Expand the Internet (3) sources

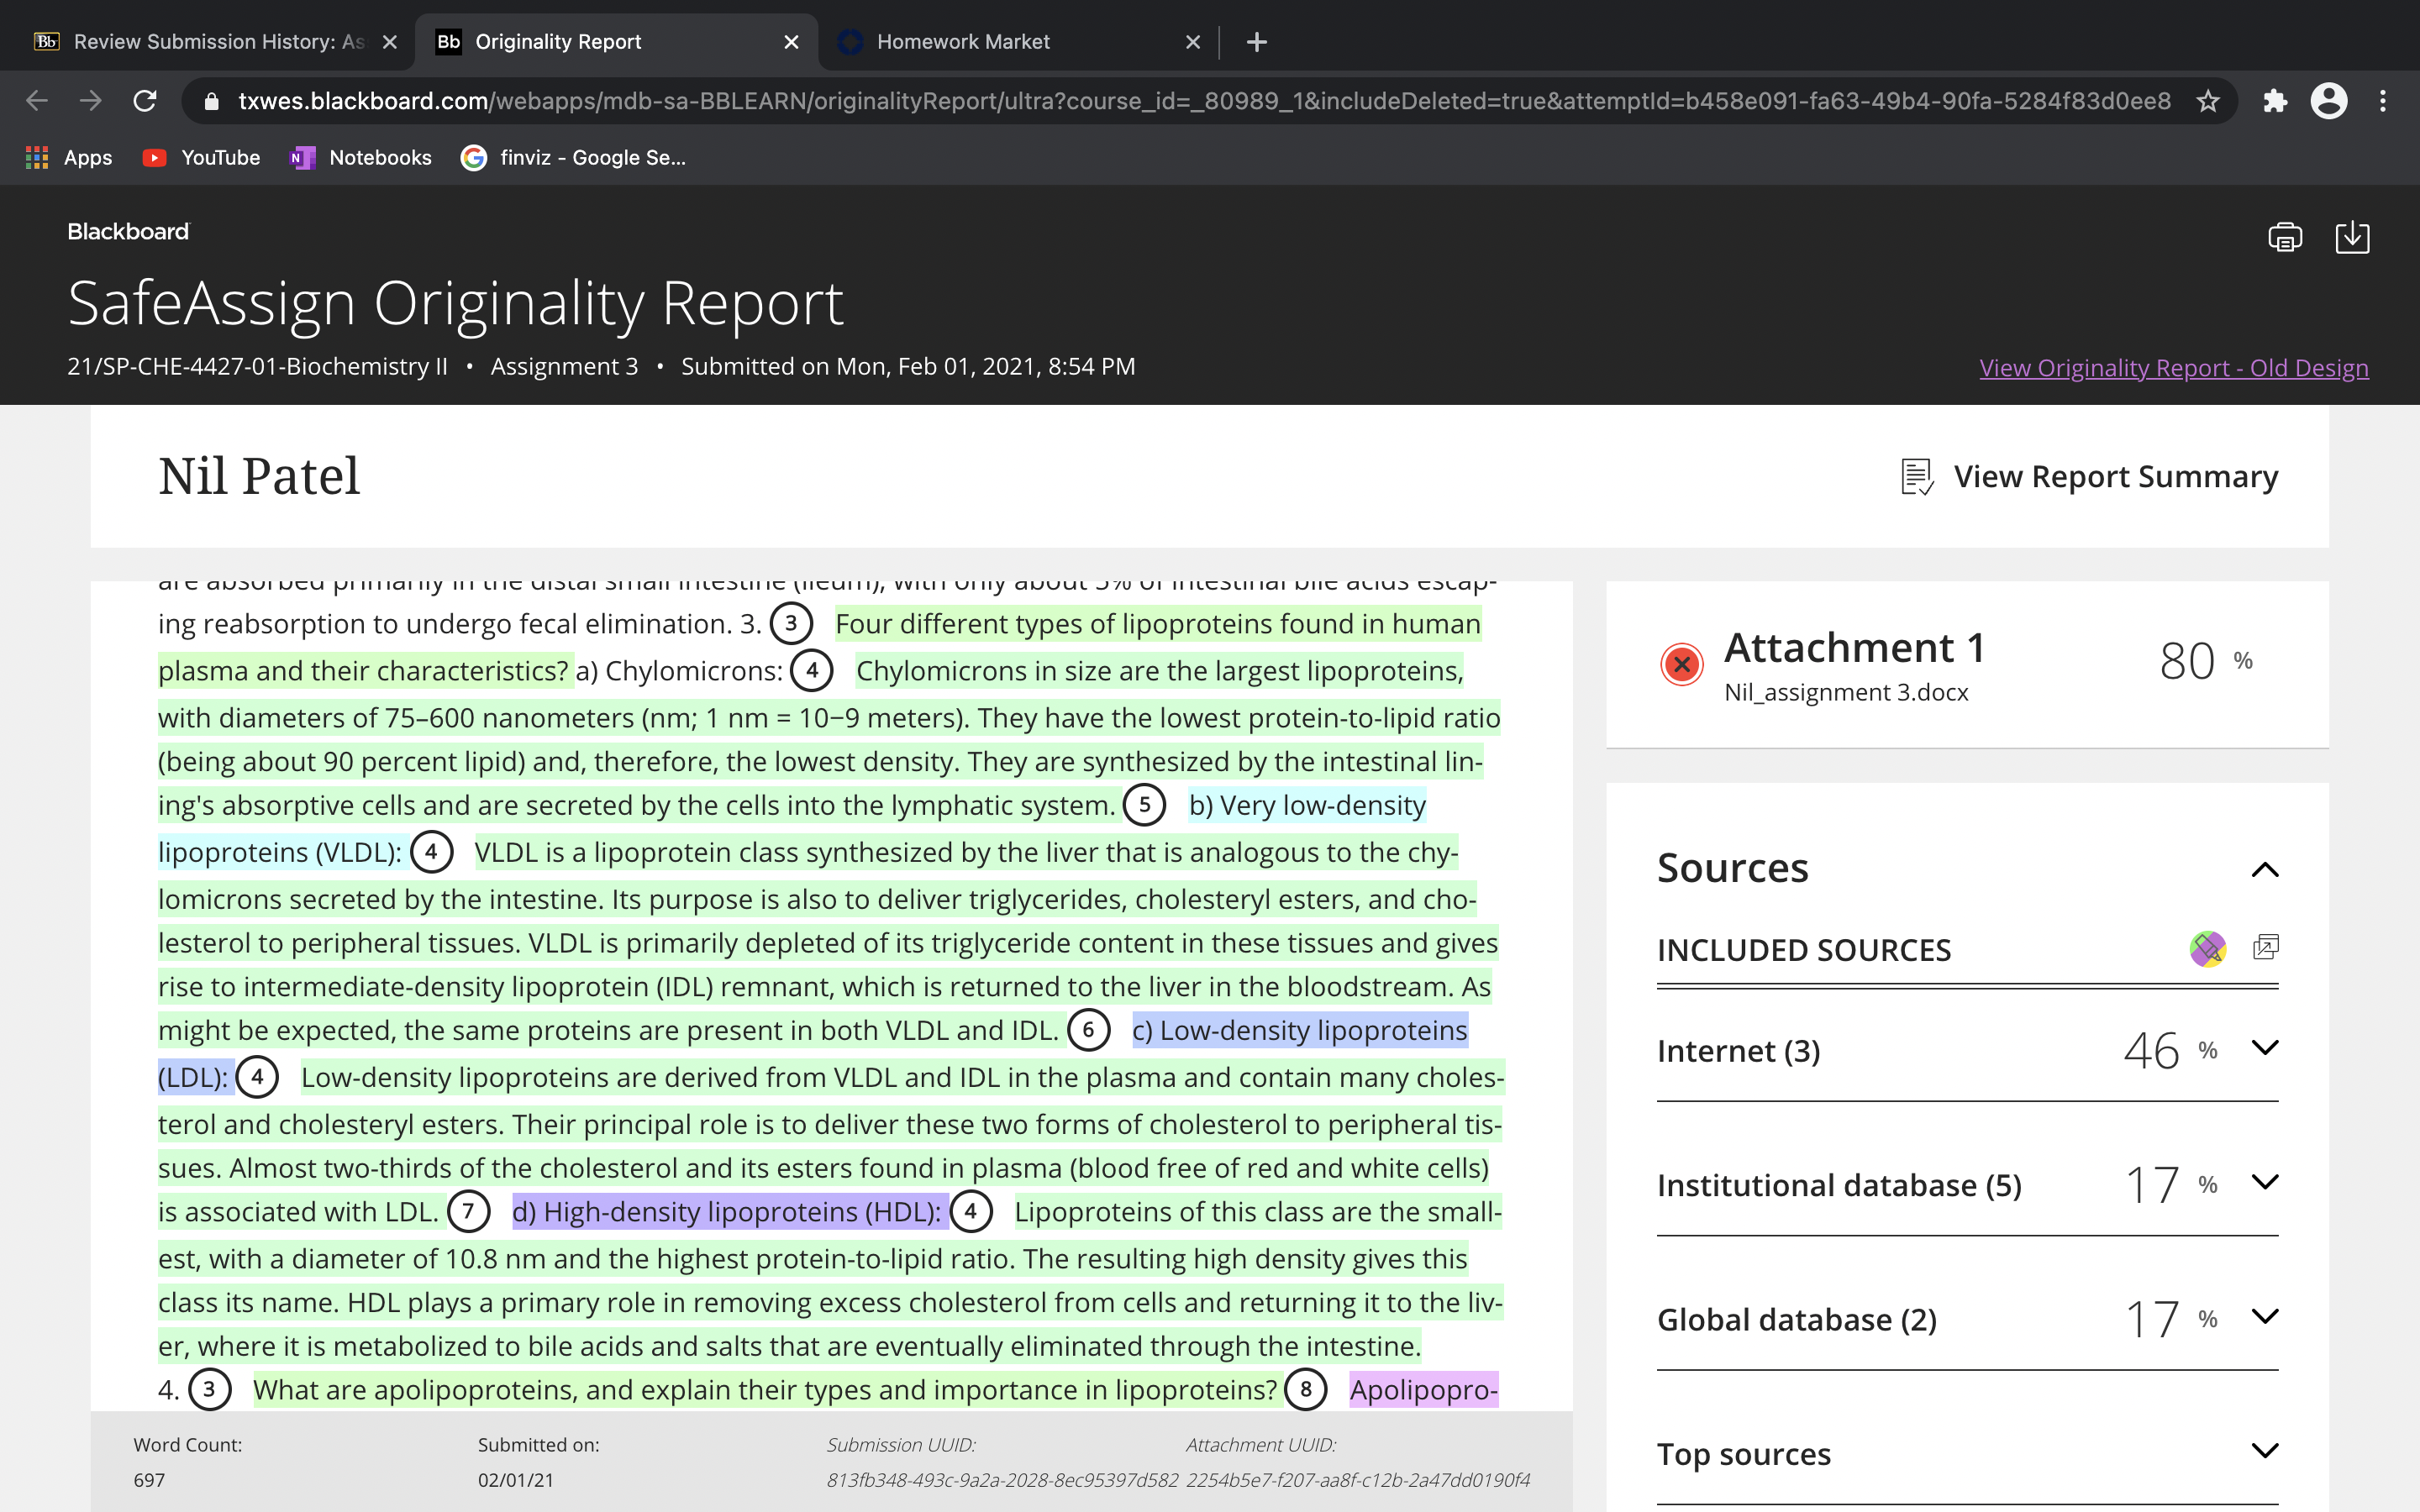[x=2264, y=1048]
